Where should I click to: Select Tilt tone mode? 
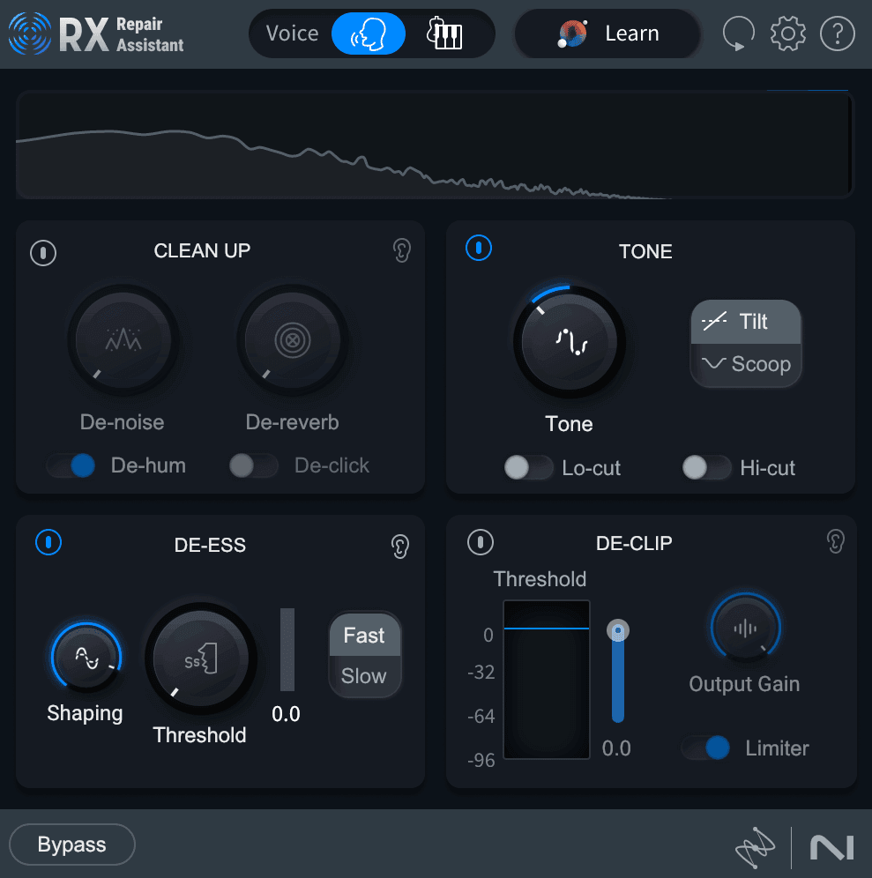pyautogui.click(x=745, y=322)
